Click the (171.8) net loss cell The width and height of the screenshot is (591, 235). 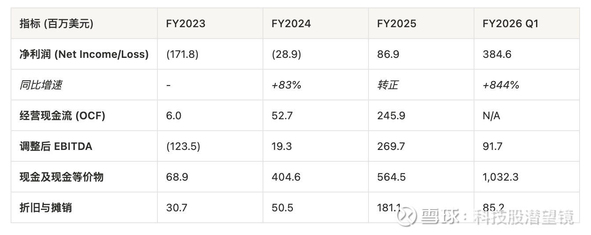[182, 54]
